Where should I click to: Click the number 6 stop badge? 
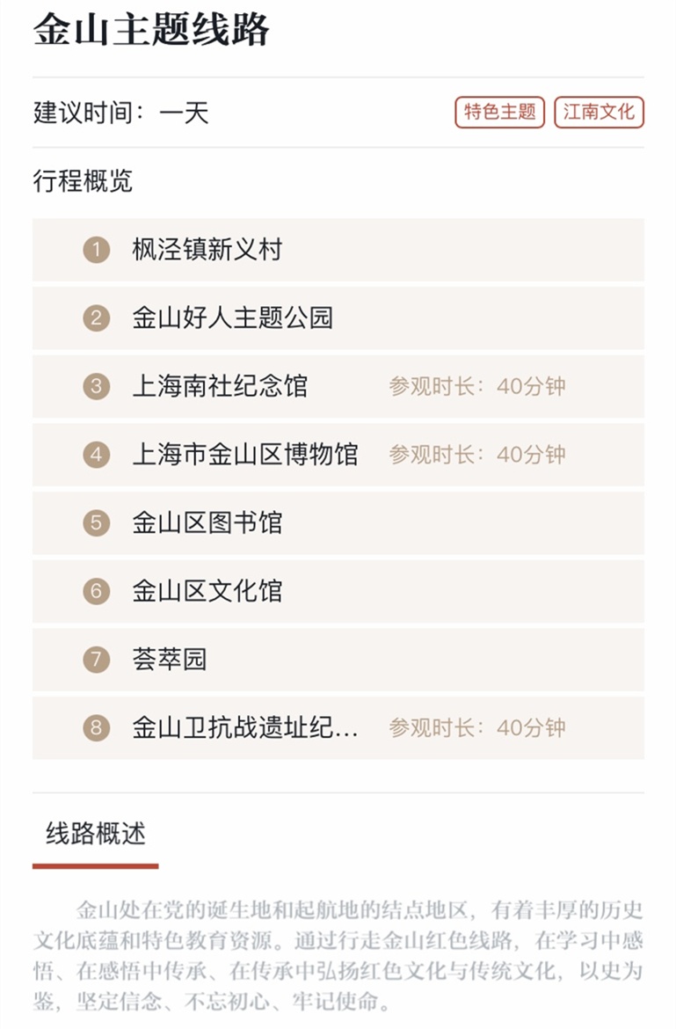tap(97, 591)
